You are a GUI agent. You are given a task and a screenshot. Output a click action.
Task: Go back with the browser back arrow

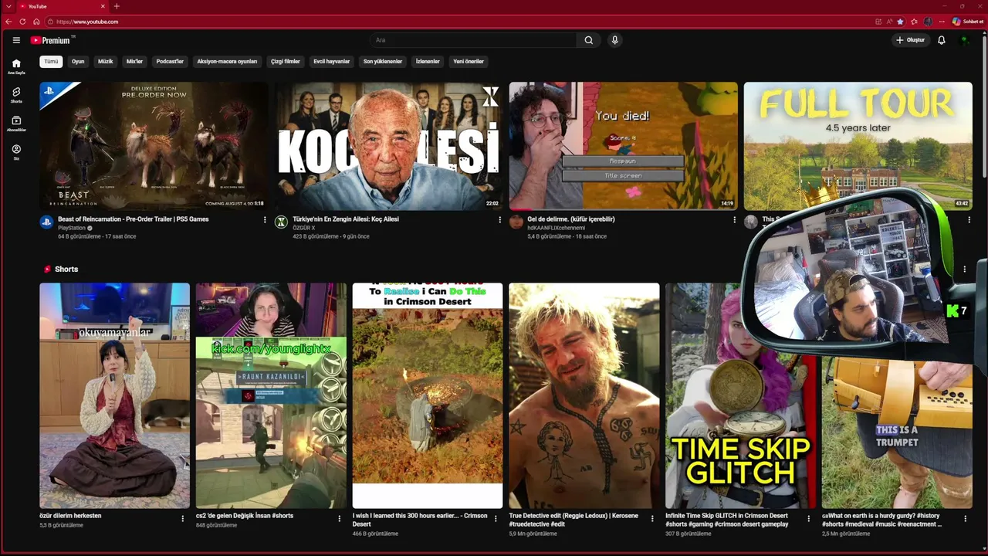pos(8,22)
